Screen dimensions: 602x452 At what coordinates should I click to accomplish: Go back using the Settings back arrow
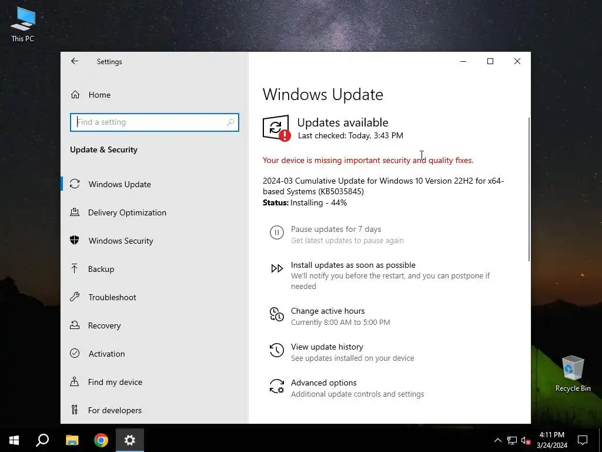[x=75, y=61]
